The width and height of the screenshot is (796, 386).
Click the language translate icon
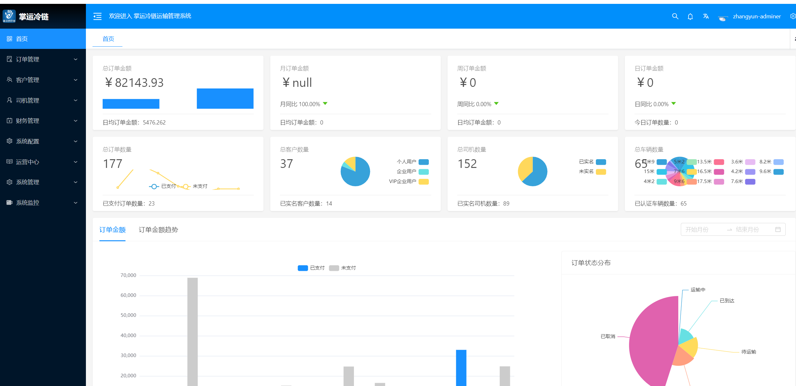coord(706,16)
